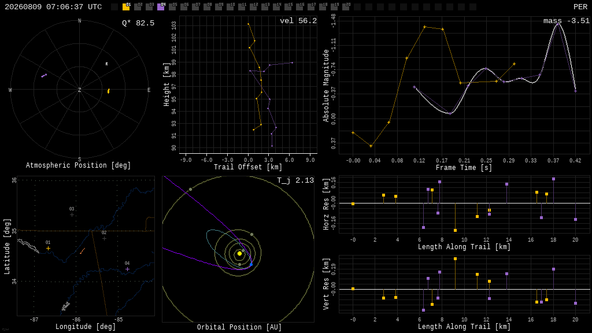Click the vel 56.2 readout

click(x=298, y=21)
